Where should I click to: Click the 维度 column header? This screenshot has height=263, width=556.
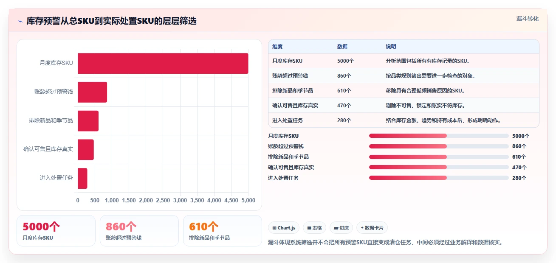[277, 46]
